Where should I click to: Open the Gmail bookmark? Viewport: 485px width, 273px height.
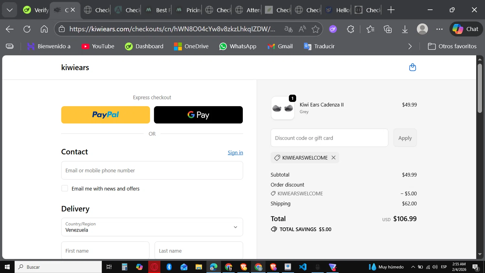280,46
